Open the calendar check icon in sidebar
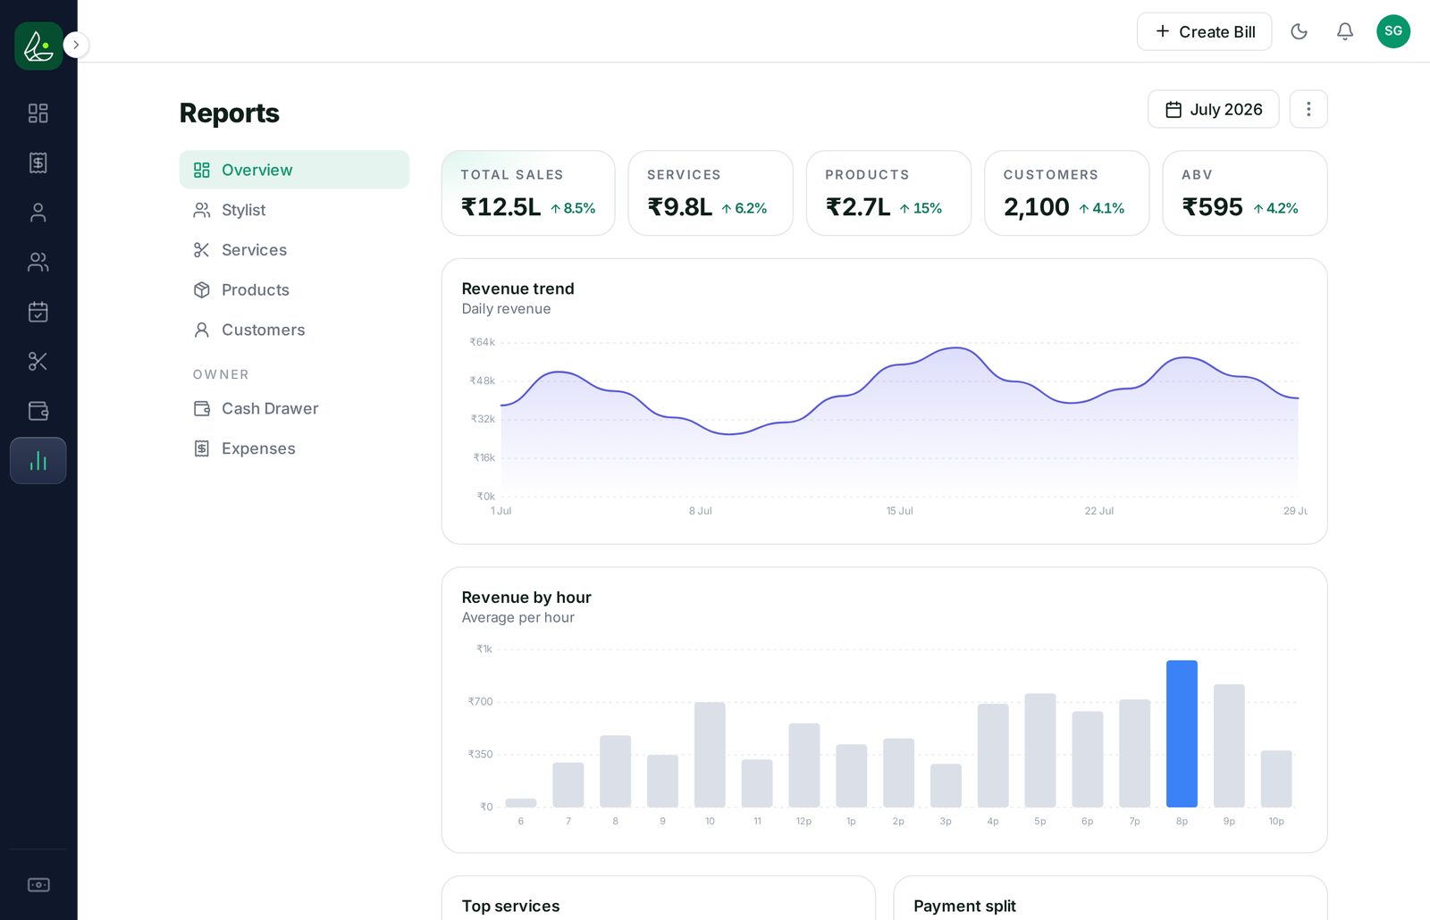This screenshot has height=920, width=1430. click(x=38, y=312)
